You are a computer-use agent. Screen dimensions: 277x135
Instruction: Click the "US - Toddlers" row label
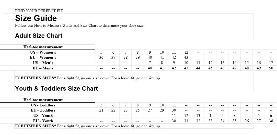click(43, 105)
